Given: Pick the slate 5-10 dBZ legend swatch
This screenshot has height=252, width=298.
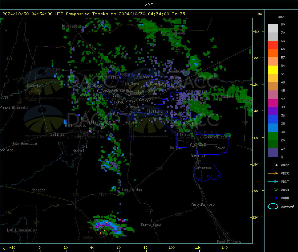Looking at the screenshot, I should point(273,153).
